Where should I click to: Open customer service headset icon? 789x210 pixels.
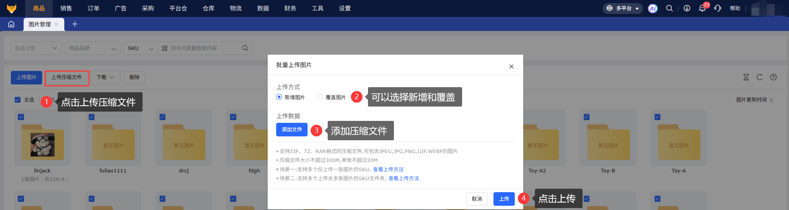tap(717, 8)
